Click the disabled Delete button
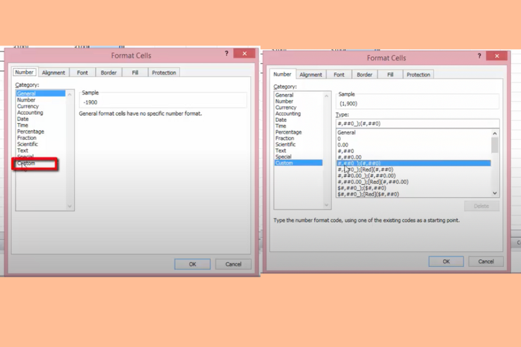The image size is (521, 347). point(481,206)
